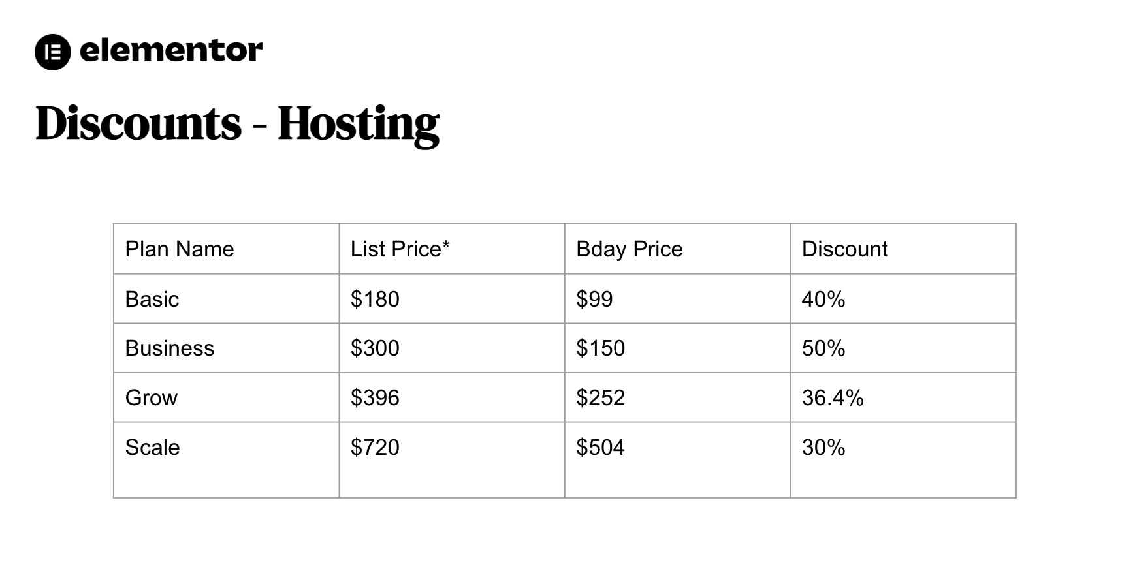Select the $504 Bday price cell
Screen dimensions: 1135x586
click(x=677, y=460)
